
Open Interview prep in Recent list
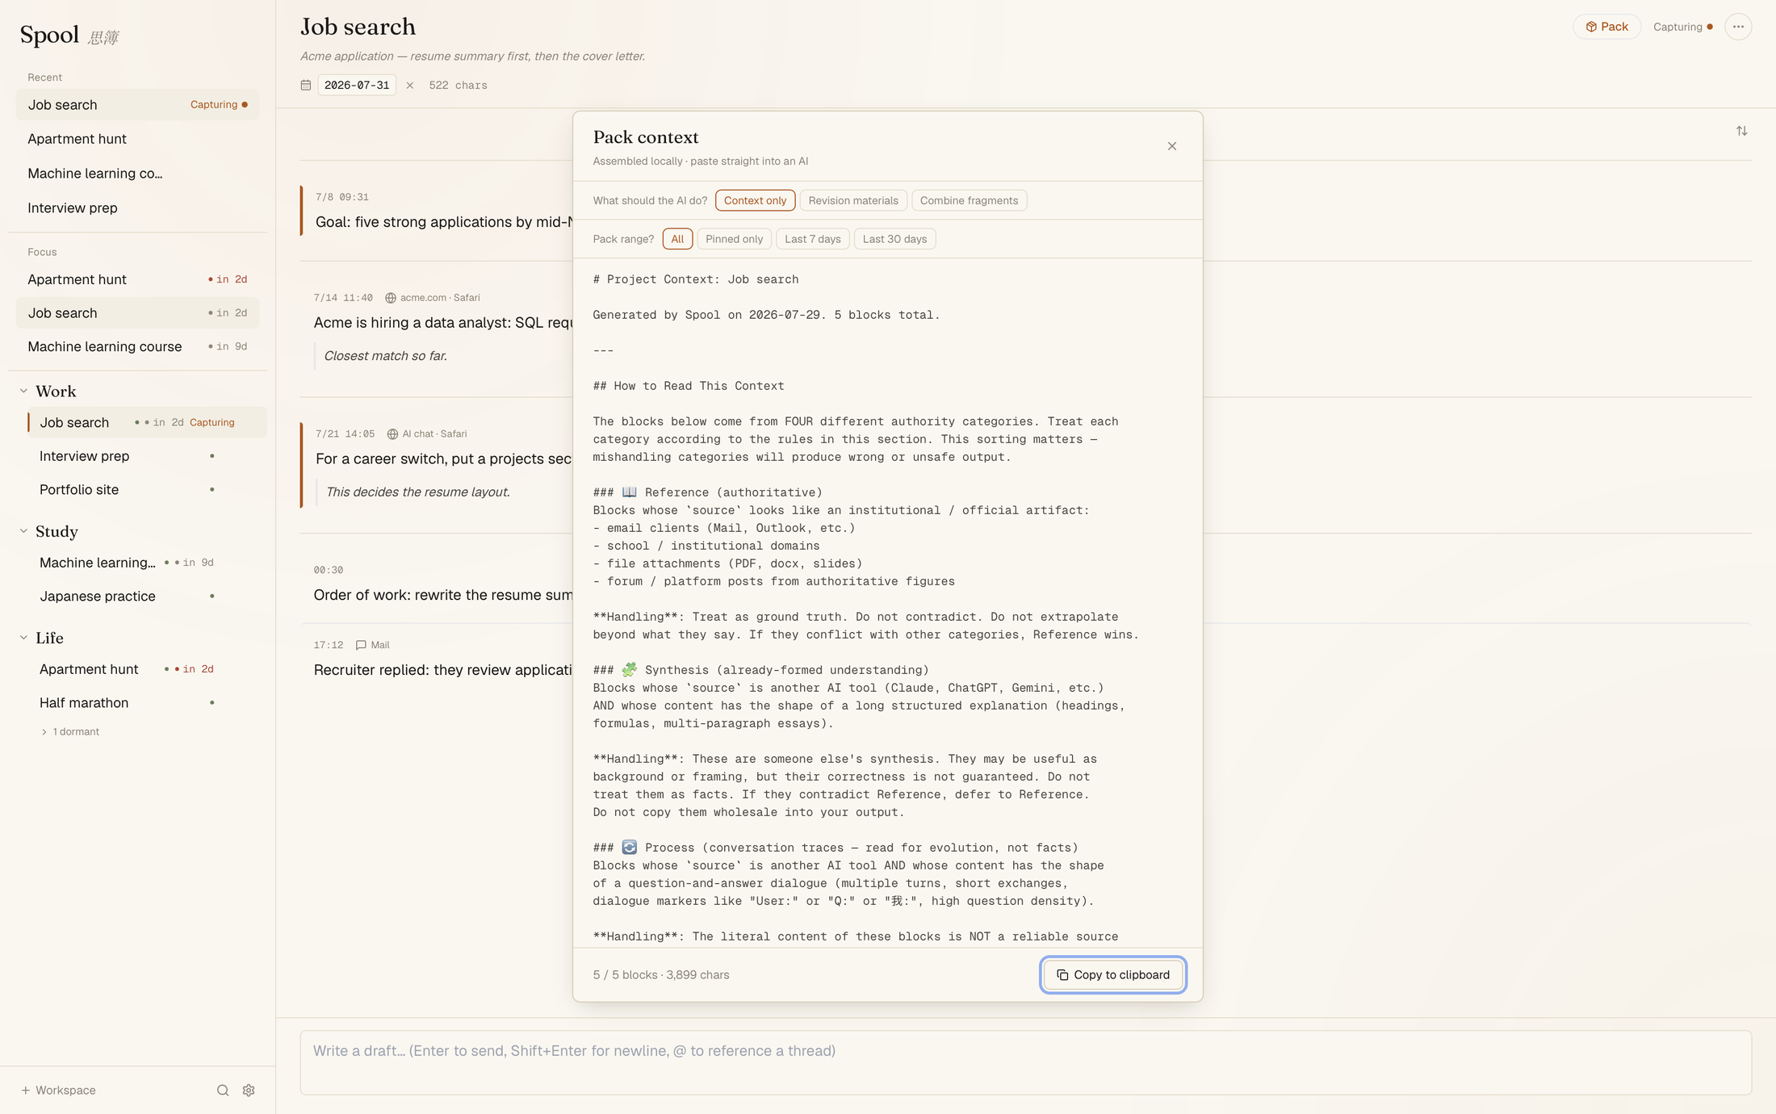pos(137,207)
